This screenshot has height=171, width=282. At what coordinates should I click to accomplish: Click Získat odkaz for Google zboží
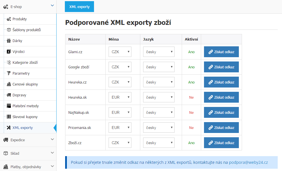221,67
